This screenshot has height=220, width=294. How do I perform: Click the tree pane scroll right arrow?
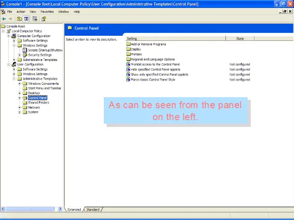pyautogui.click(x=60, y=209)
